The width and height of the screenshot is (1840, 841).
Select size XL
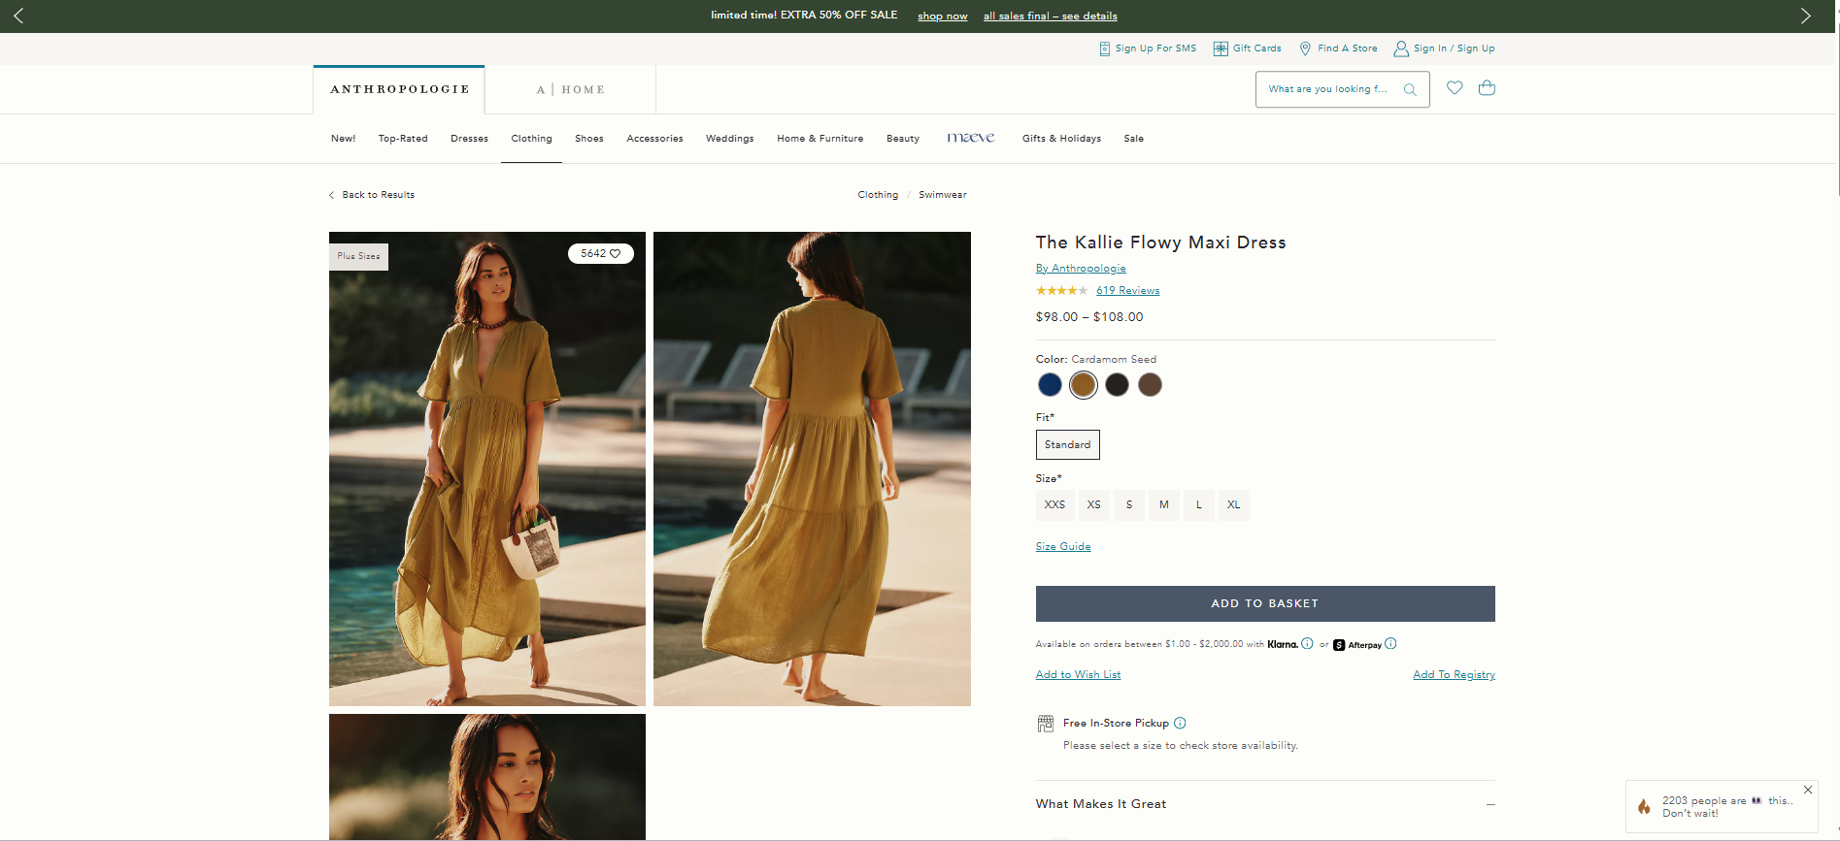pyautogui.click(x=1233, y=504)
